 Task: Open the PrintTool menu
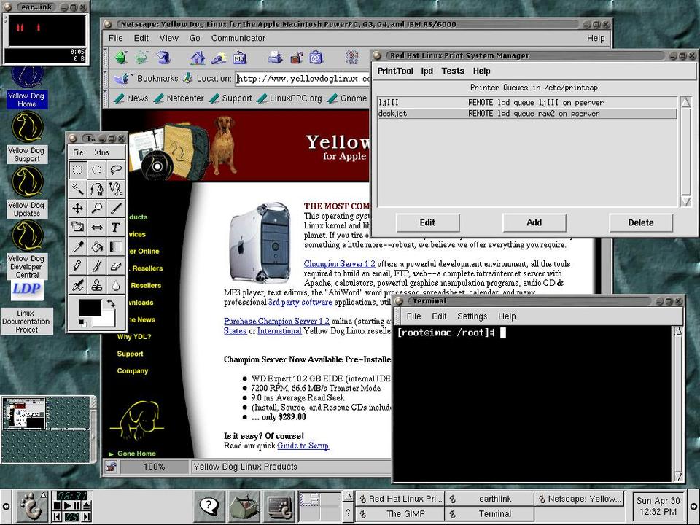(395, 71)
